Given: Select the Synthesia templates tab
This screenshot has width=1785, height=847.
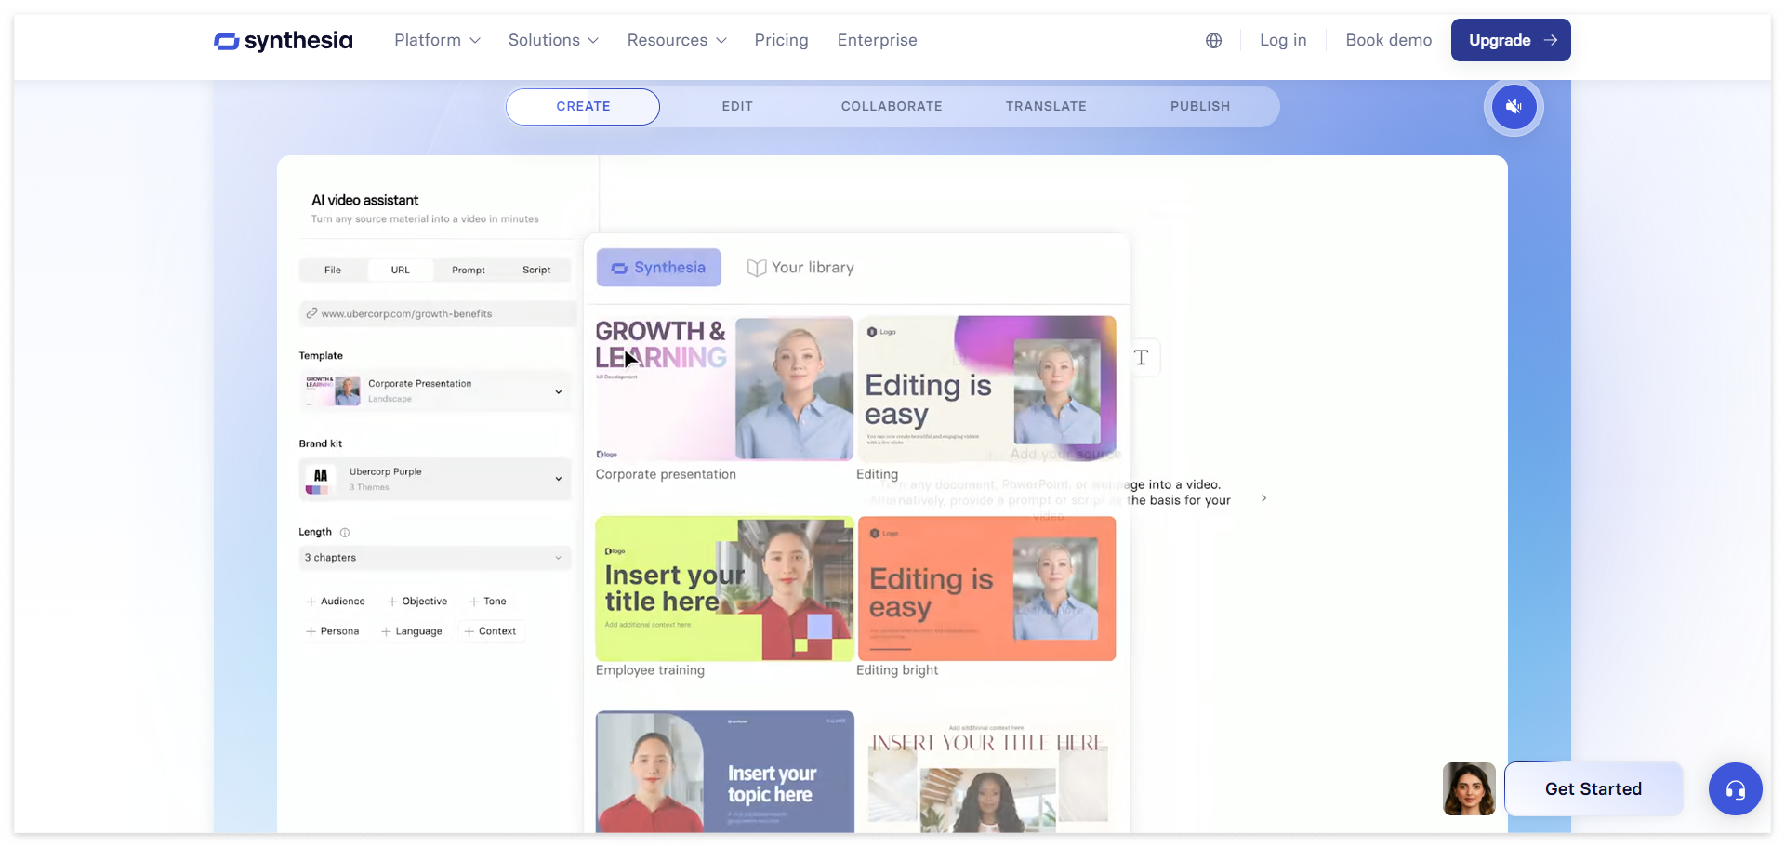Looking at the screenshot, I should pos(659,268).
